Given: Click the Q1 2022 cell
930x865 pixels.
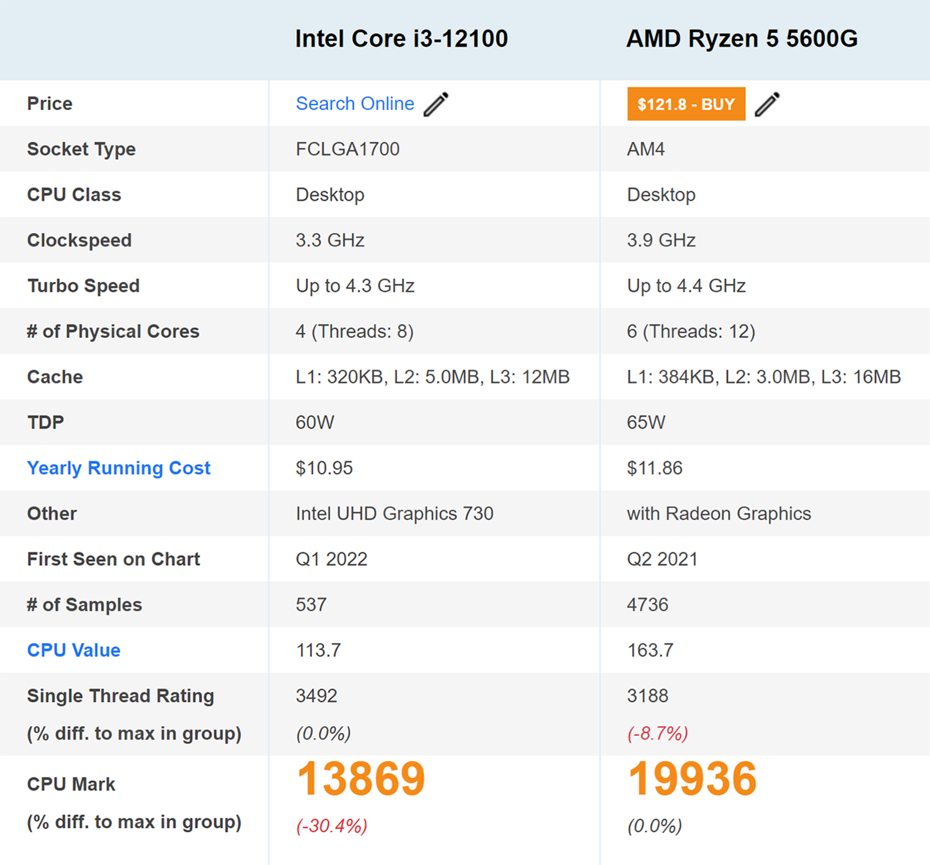Looking at the screenshot, I should [332, 559].
